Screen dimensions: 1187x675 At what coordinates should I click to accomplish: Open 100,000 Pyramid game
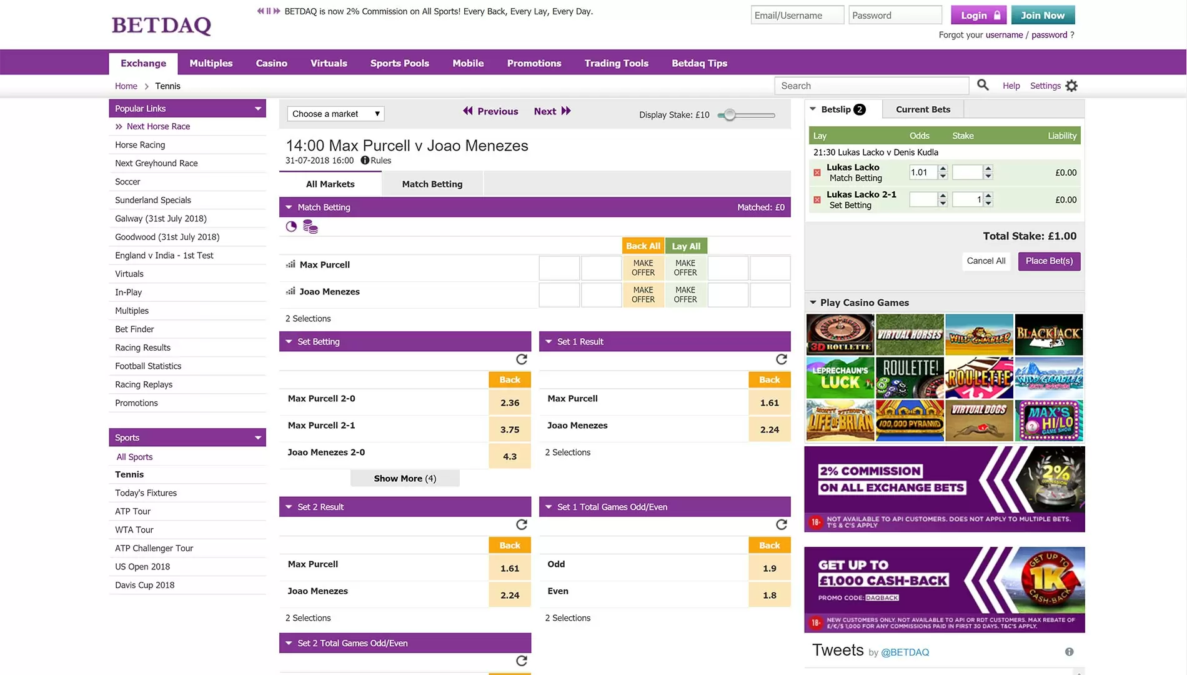click(x=910, y=421)
